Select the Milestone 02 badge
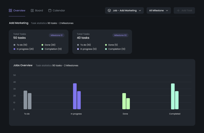 coord(120,35)
